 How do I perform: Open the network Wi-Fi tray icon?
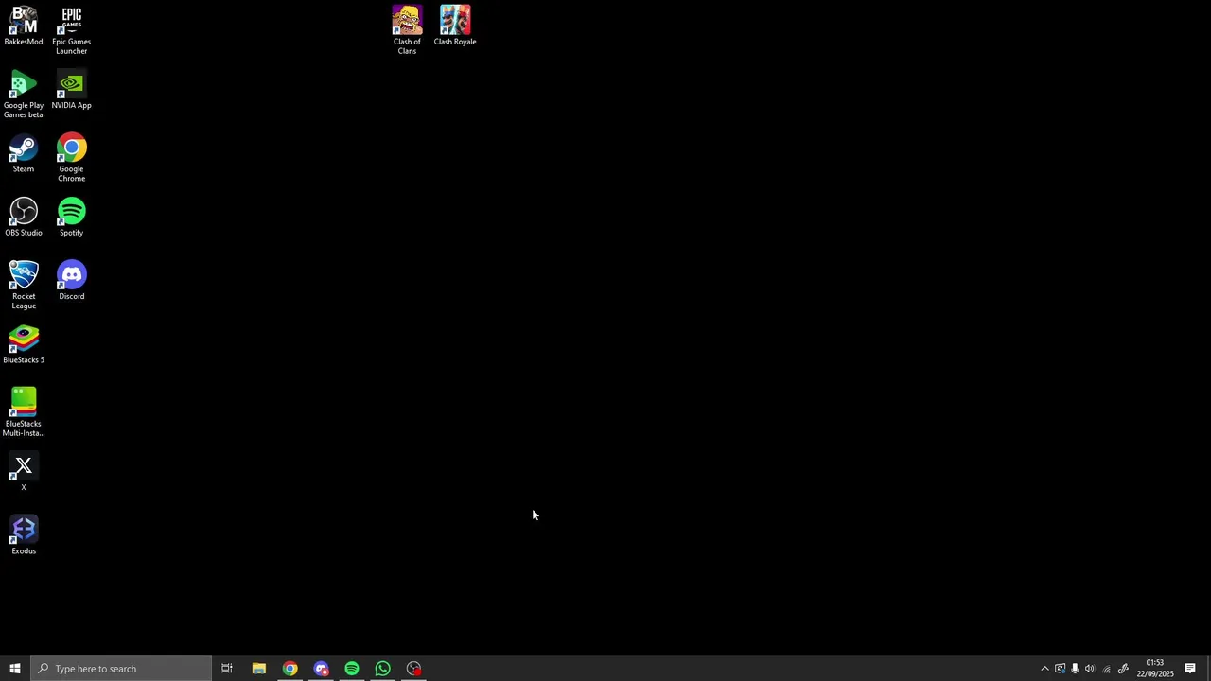coord(1106,669)
